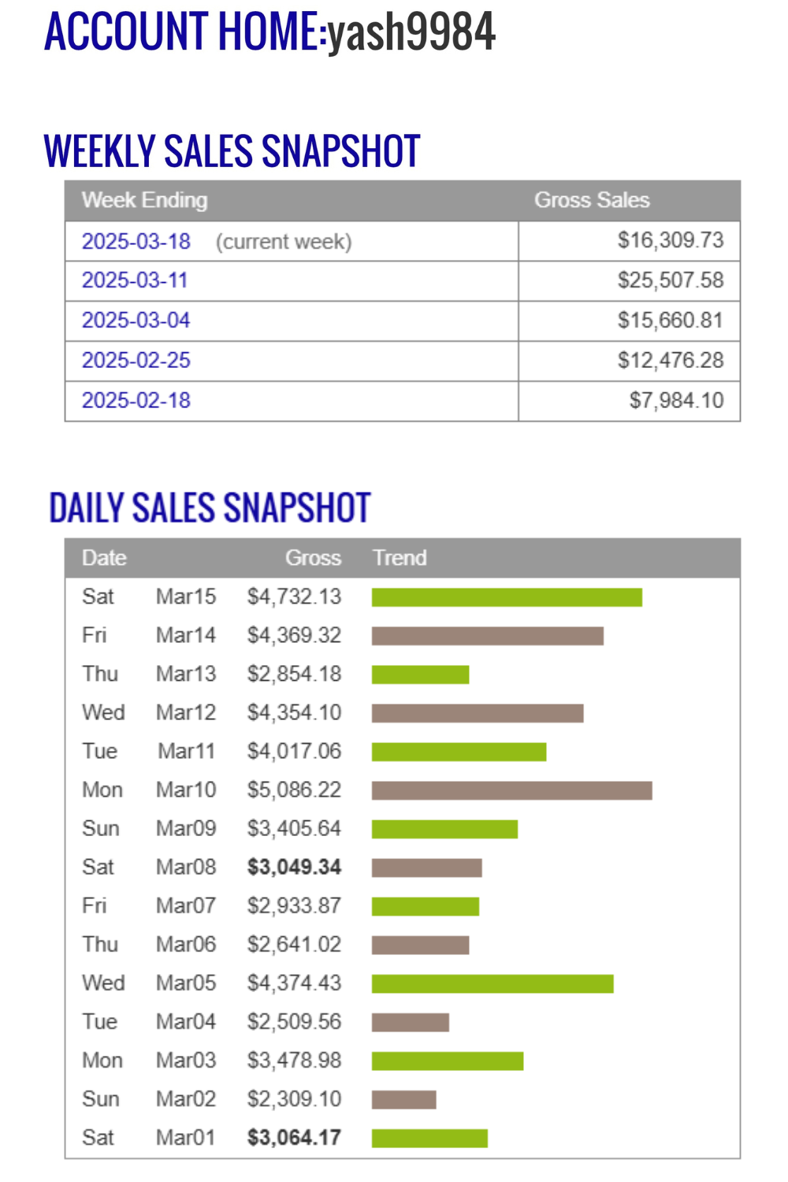Click the Sat Mar01 green trend bar
788x1182 pixels.
[x=429, y=1138]
